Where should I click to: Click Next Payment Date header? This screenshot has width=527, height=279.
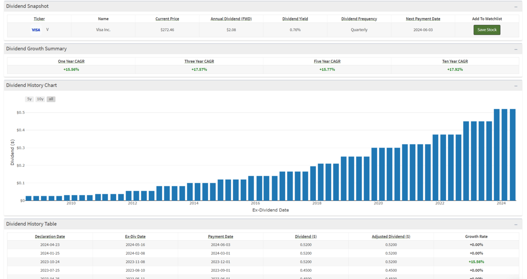click(x=423, y=19)
